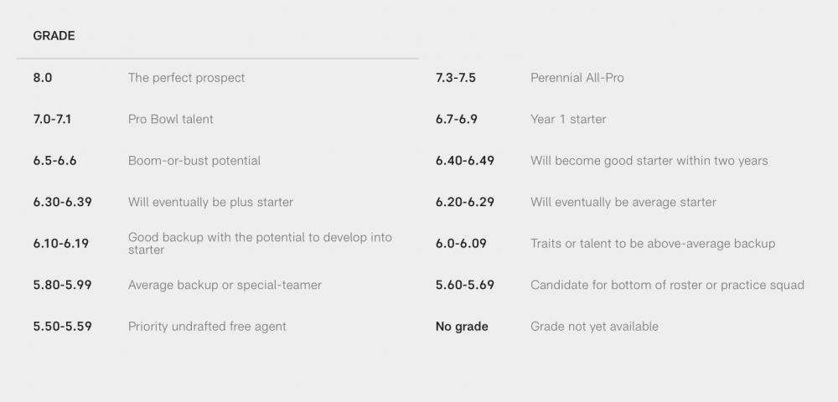Select the 6.40-6.49 grade range

pos(464,161)
